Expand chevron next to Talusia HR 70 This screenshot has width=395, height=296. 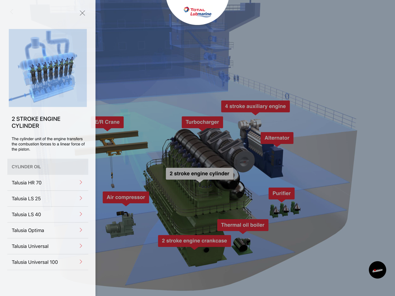(x=81, y=182)
